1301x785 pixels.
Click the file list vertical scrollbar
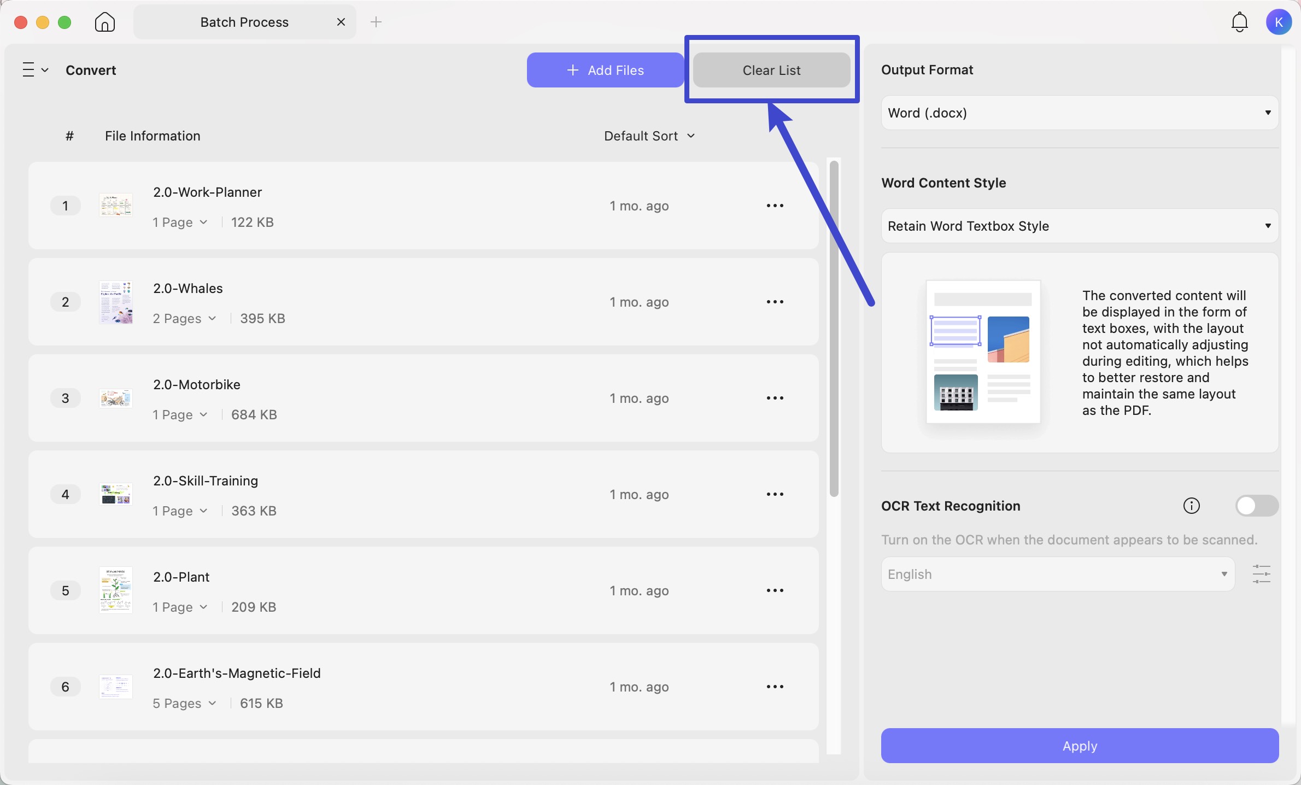click(x=834, y=329)
